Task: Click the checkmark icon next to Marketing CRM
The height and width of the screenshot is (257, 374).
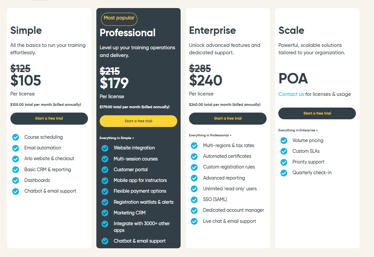Action: tap(105, 213)
